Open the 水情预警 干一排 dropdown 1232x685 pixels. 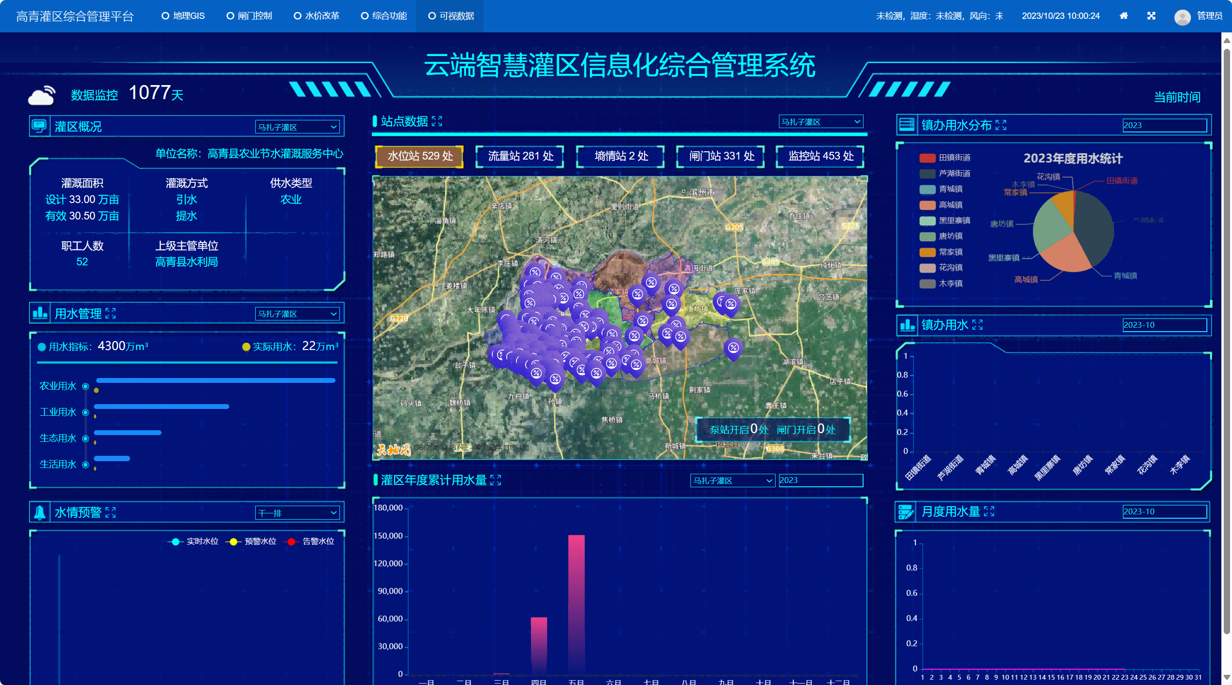pyautogui.click(x=297, y=513)
